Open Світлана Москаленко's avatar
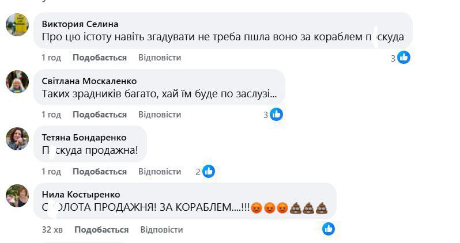Viewport: 460px width, 243px height. coord(17,82)
